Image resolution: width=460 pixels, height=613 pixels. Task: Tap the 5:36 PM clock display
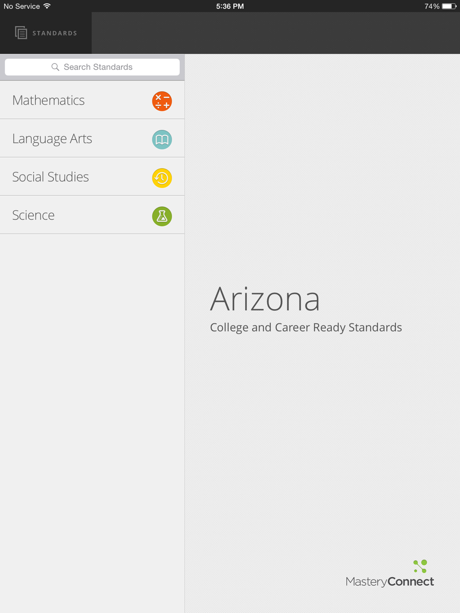pyautogui.click(x=230, y=6)
